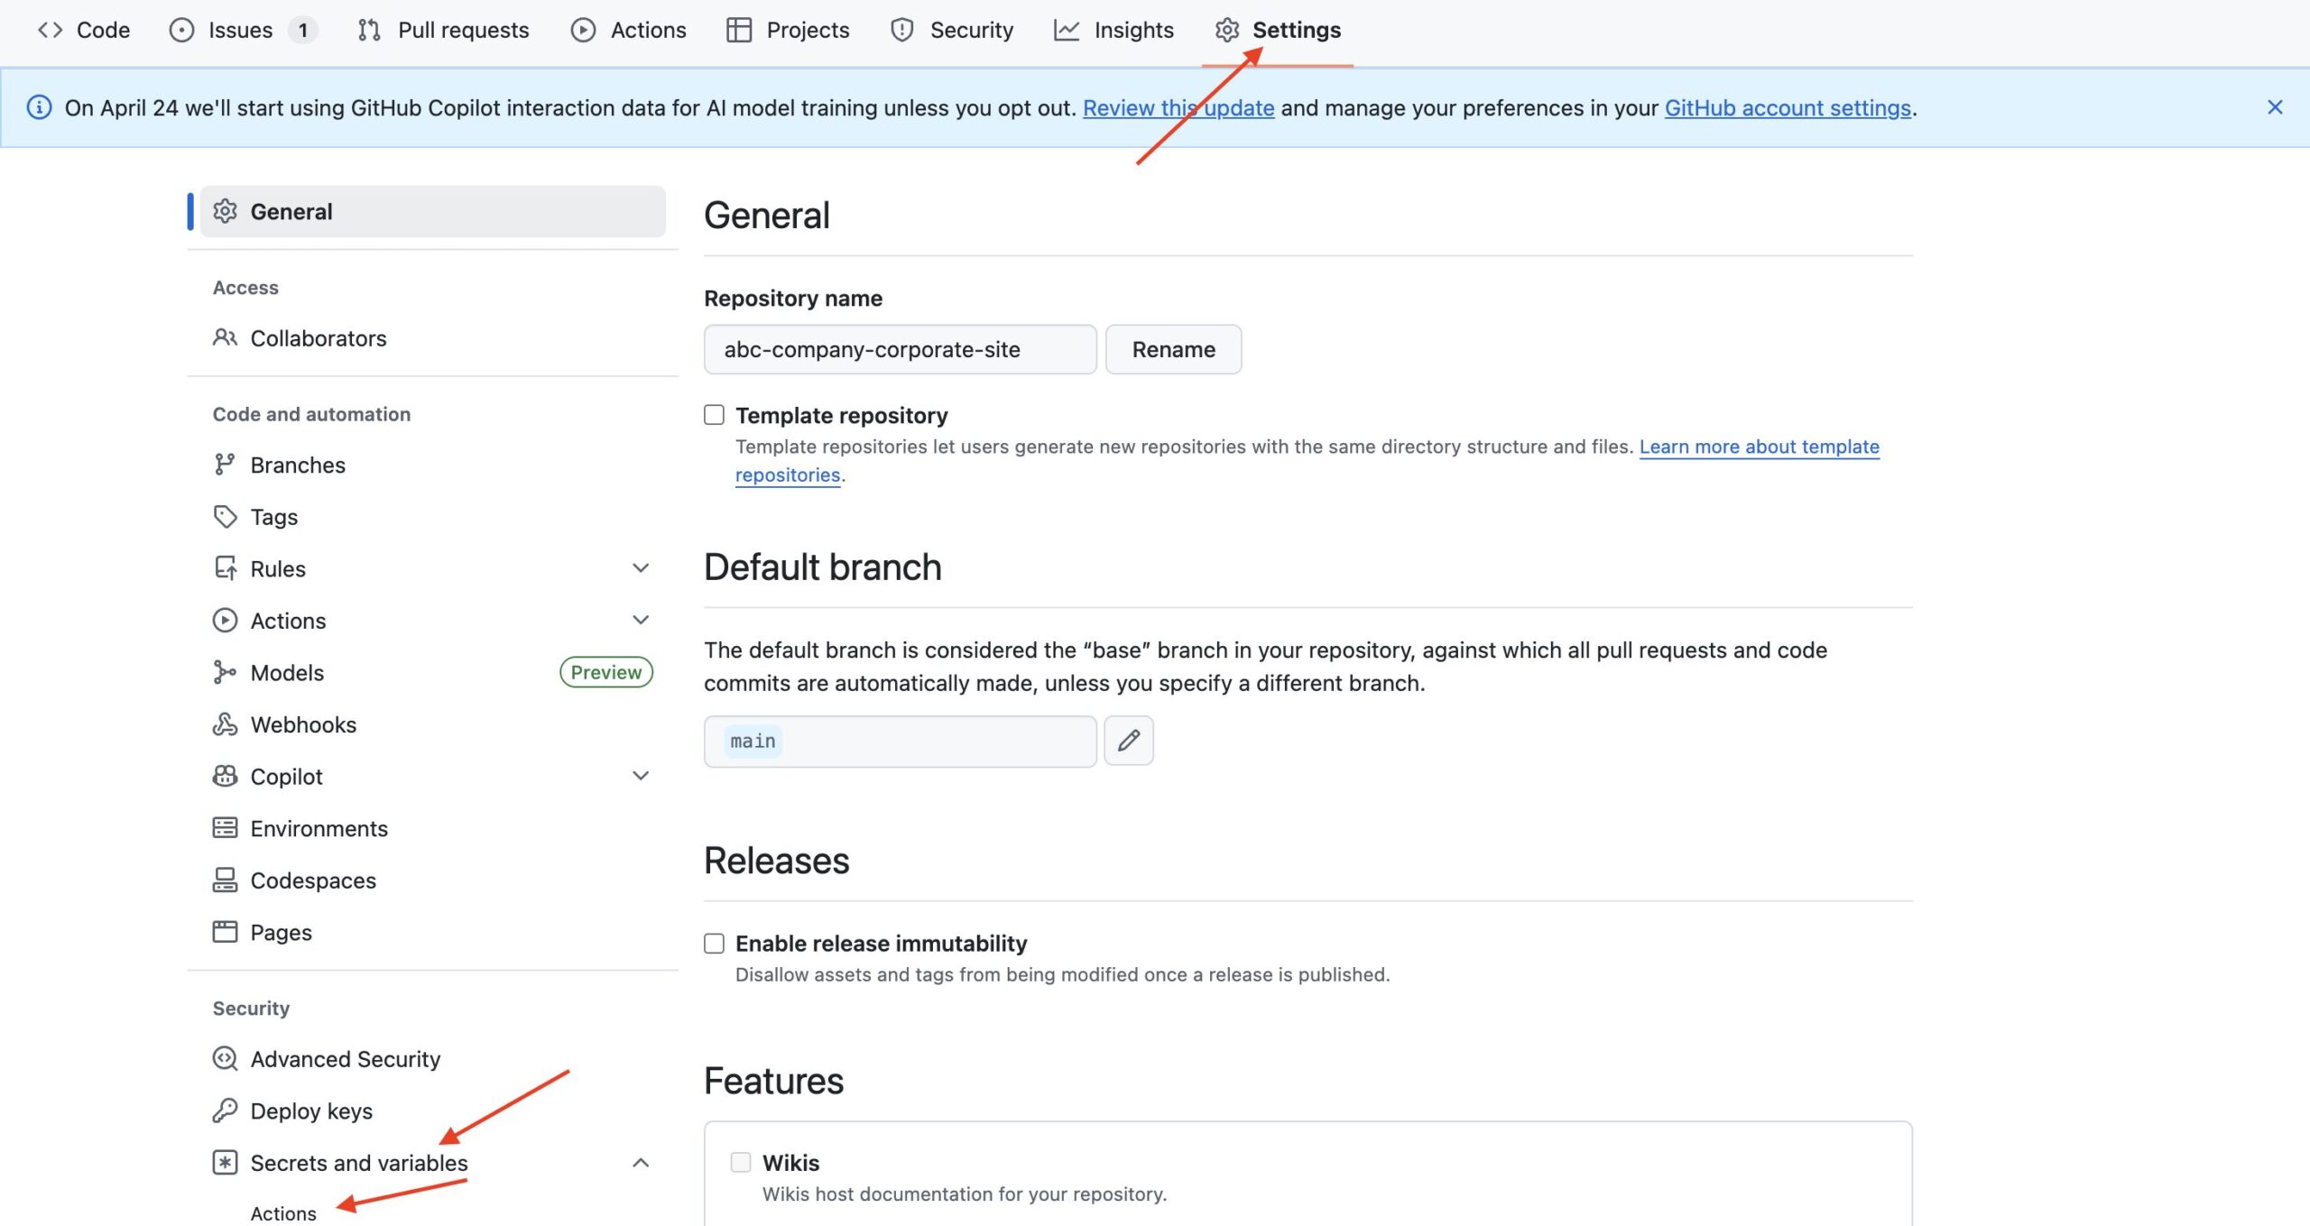Click the Branches icon in sidebar
This screenshot has width=2310, height=1226.
click(x=225, y=465)
